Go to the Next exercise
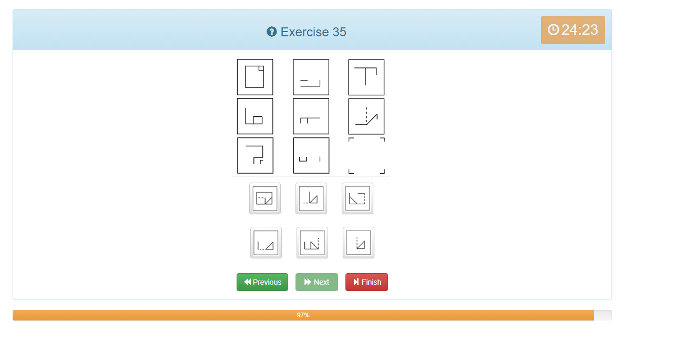 pyautogui.click(x=317, y=282)
